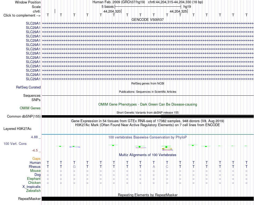Click the 'chr6:' ruler label
The width and height of the screenshot is (254, 205).
(x=37, y=11)
